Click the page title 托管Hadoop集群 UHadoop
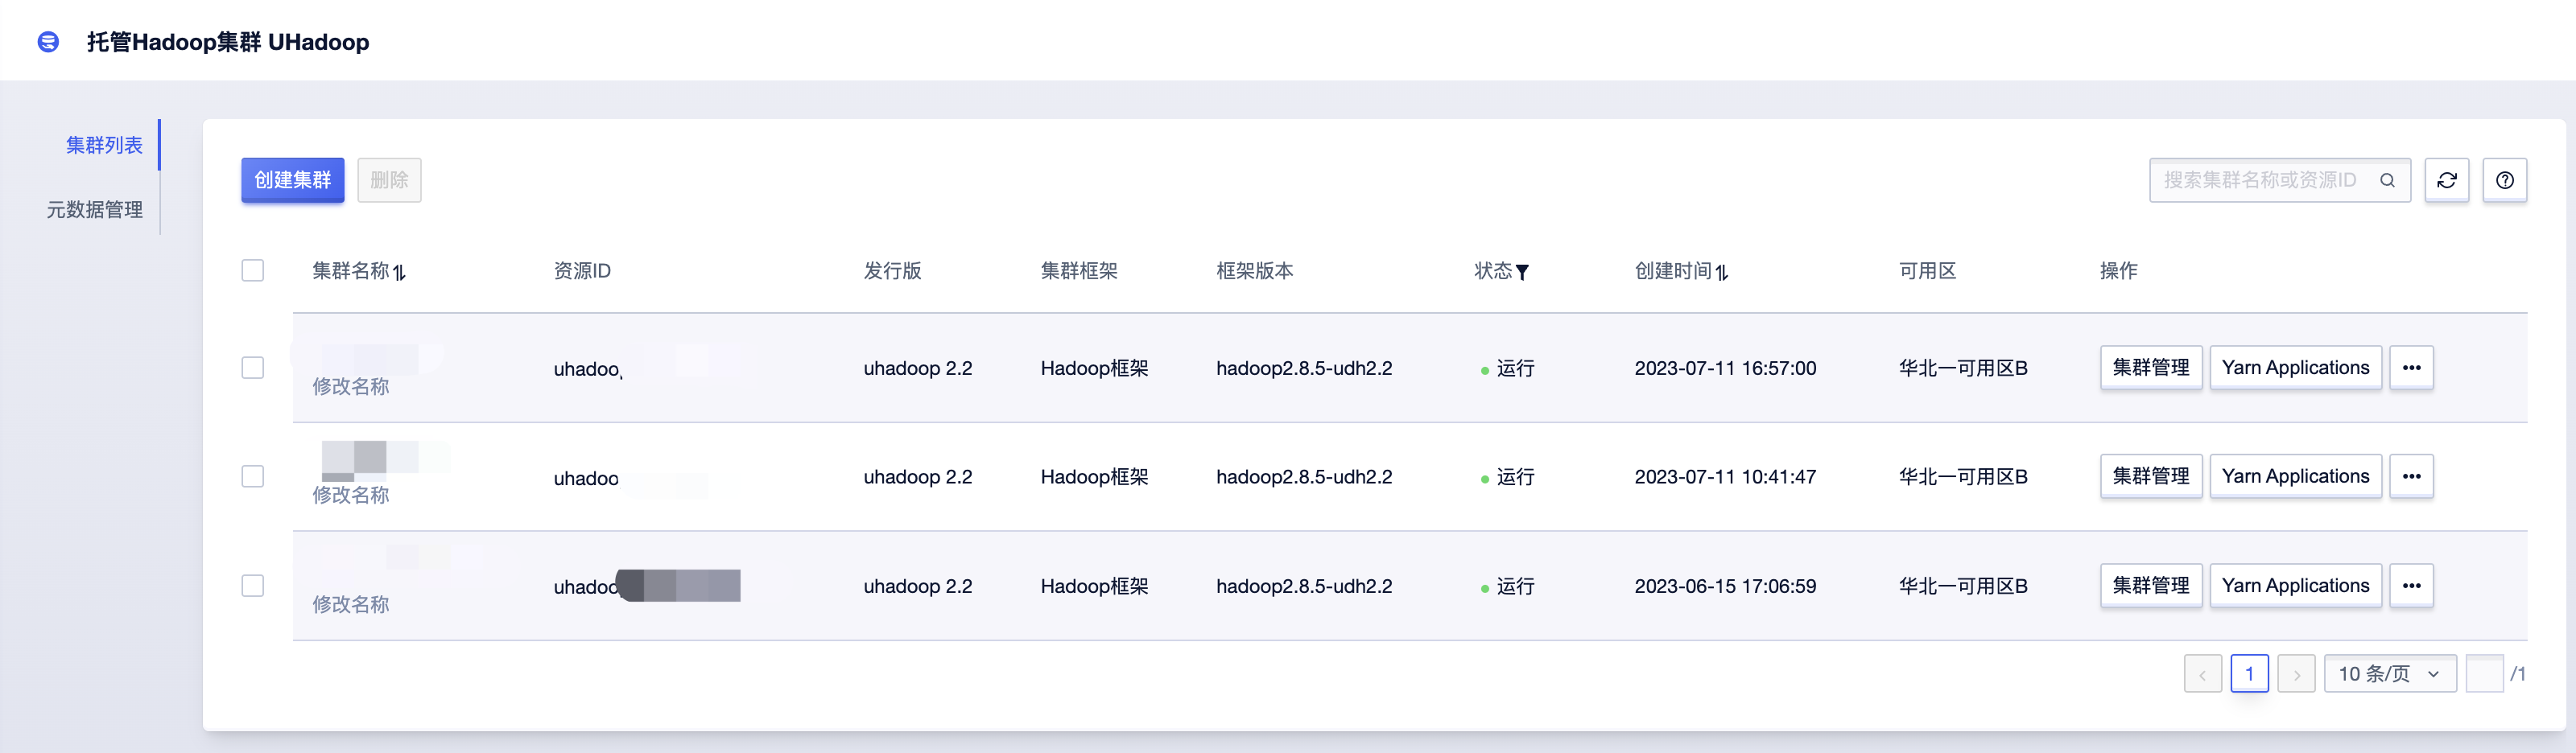 pos(228,42)
